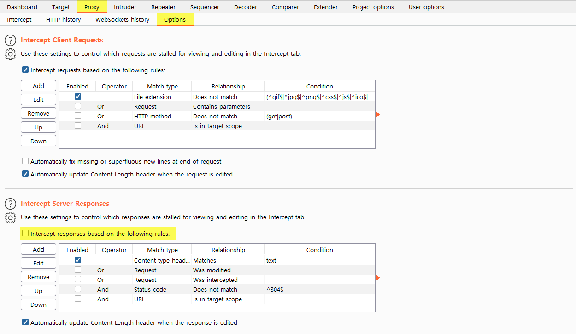
Task: Open the Extender tab
Action: pos(326,7)
